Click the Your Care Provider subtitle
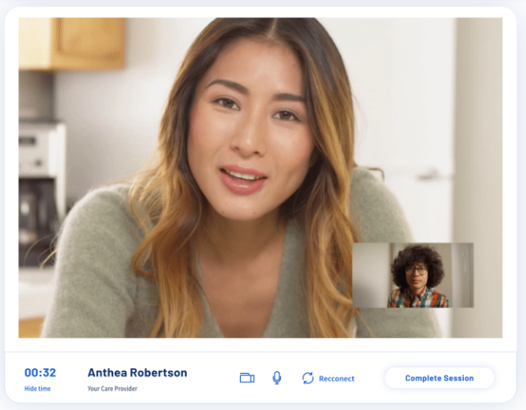 tap(112, 389)
